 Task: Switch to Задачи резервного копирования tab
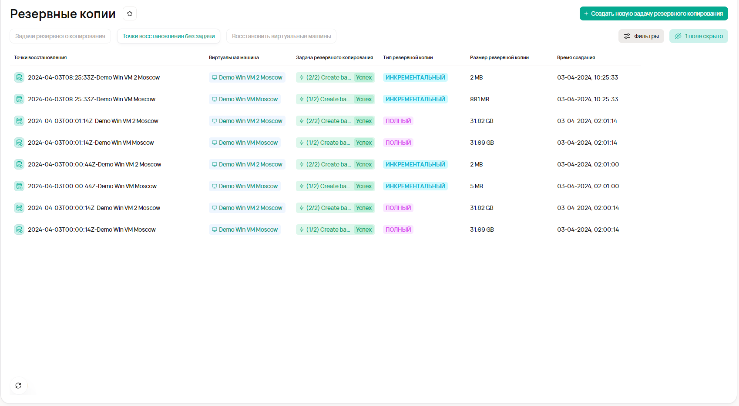(60, 36)
